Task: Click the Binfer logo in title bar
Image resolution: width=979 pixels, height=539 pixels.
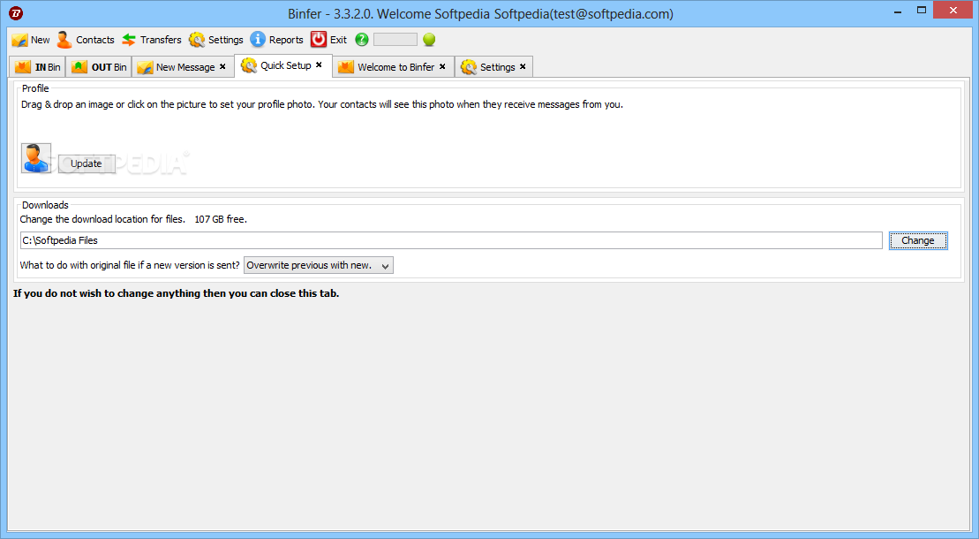Action: click(16, 12)
